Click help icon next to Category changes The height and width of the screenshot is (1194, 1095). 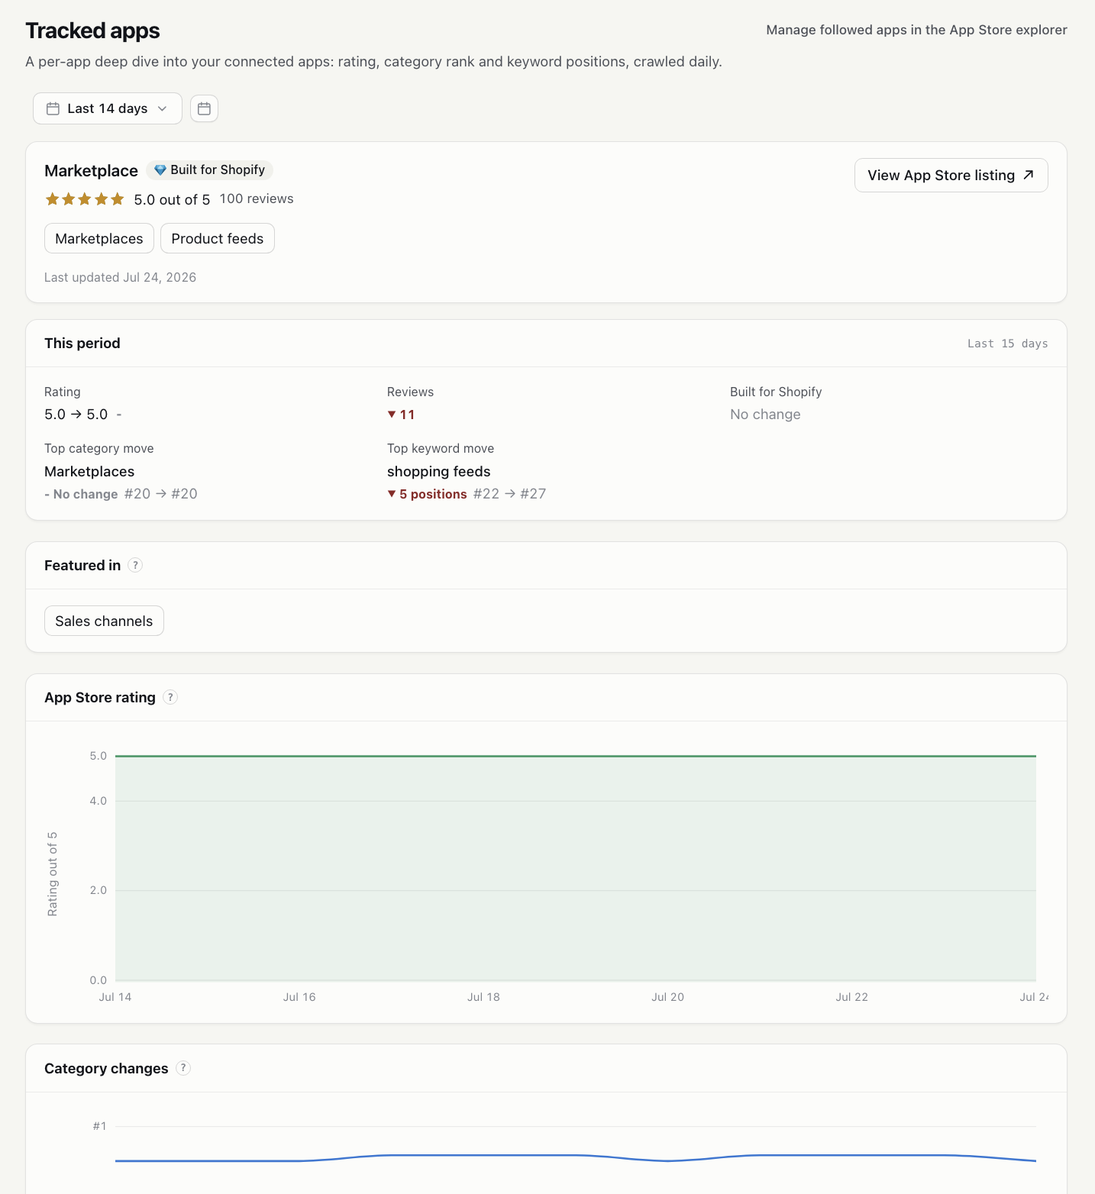pyautogui.click(x=183, y=1068)
